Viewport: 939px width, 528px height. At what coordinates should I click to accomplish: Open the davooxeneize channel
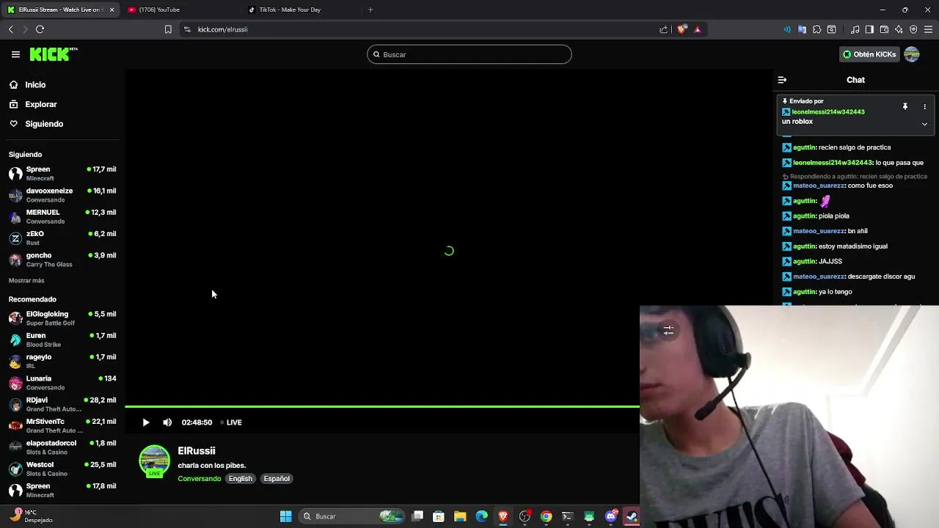coord(62,194)
